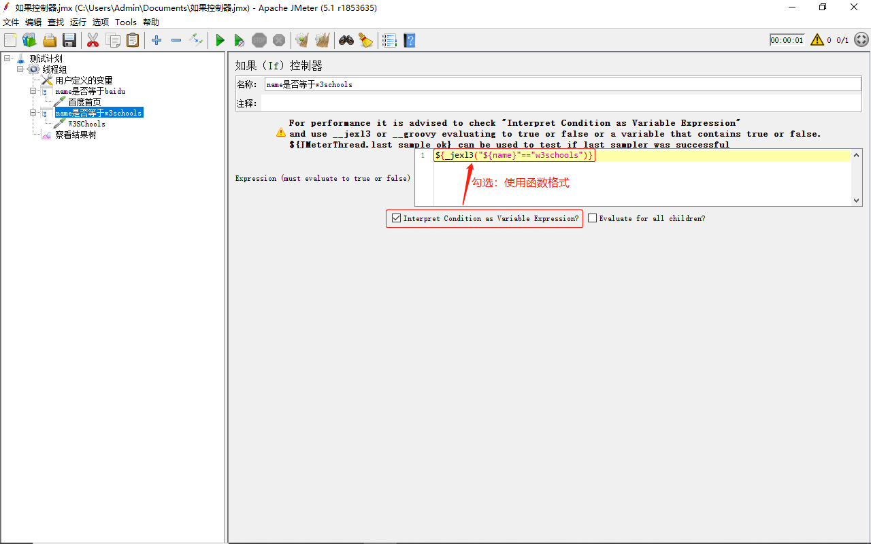Open the 选项 menu

(x=101, y=22)
